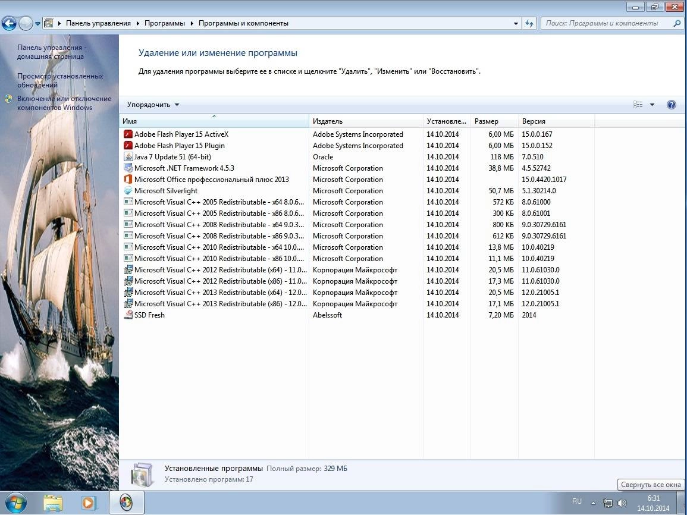Select Java 7 Update 51 (64-bit) entry
Viewport: 687px width, 515px height.
(x=172, y=157)
